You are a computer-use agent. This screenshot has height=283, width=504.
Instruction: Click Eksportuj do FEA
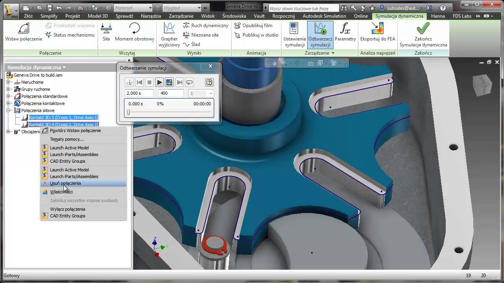tap(378, 32)
